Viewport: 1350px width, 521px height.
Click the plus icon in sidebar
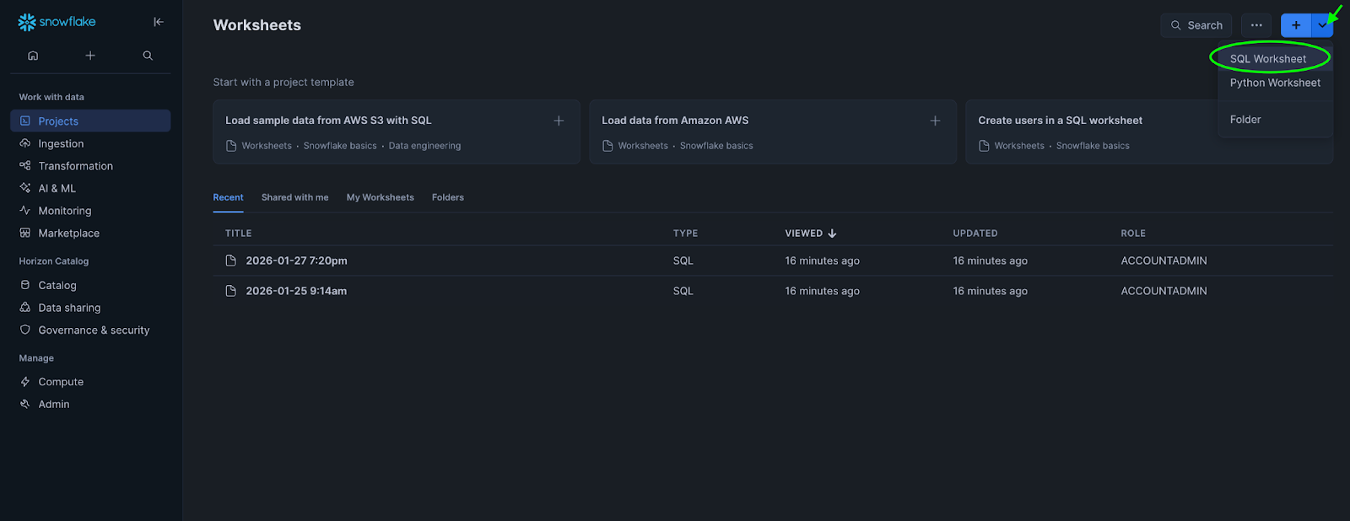pos(90,56)
